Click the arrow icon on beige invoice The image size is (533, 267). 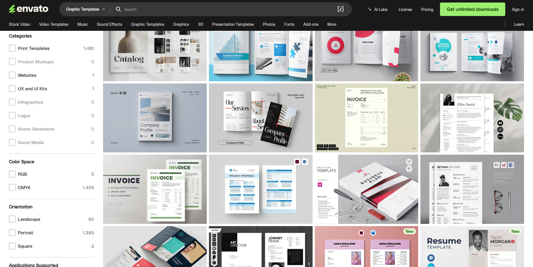pos(413,148)
